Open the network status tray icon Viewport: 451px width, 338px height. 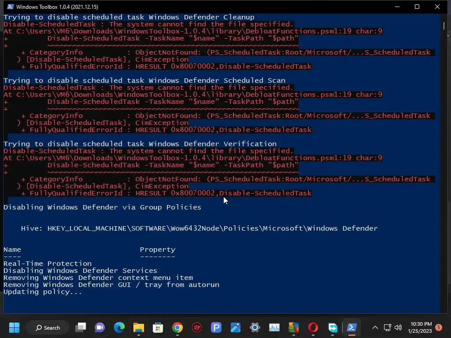coord(387,327)
